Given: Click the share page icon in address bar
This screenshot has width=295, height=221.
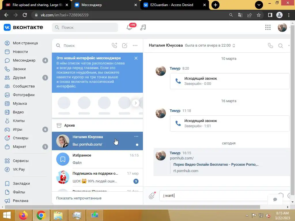Looking at the screenshot, I should (249, 15).
